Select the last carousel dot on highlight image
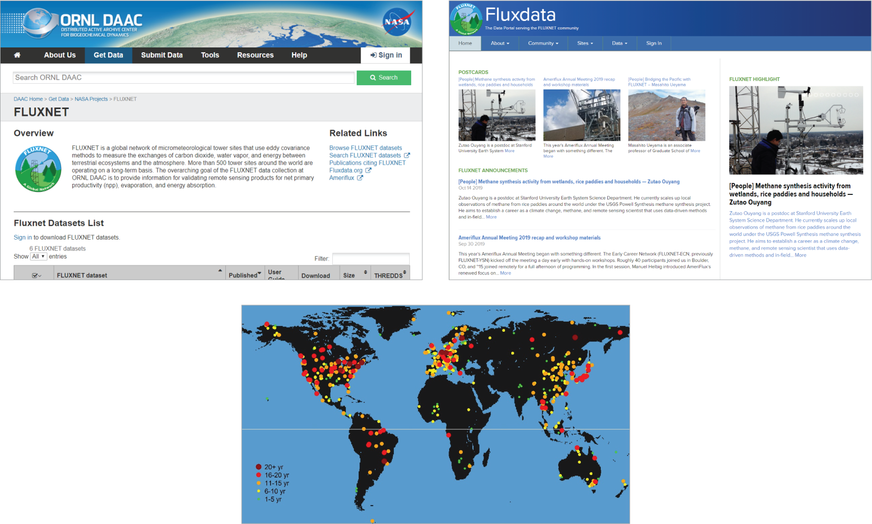872x524 pixels. coord(857,95)
